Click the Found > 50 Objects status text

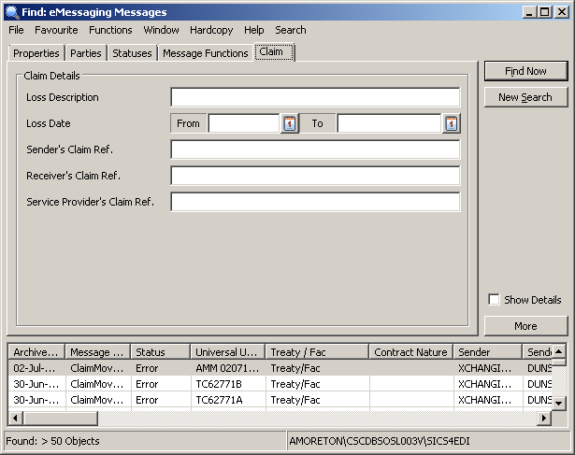52,441
